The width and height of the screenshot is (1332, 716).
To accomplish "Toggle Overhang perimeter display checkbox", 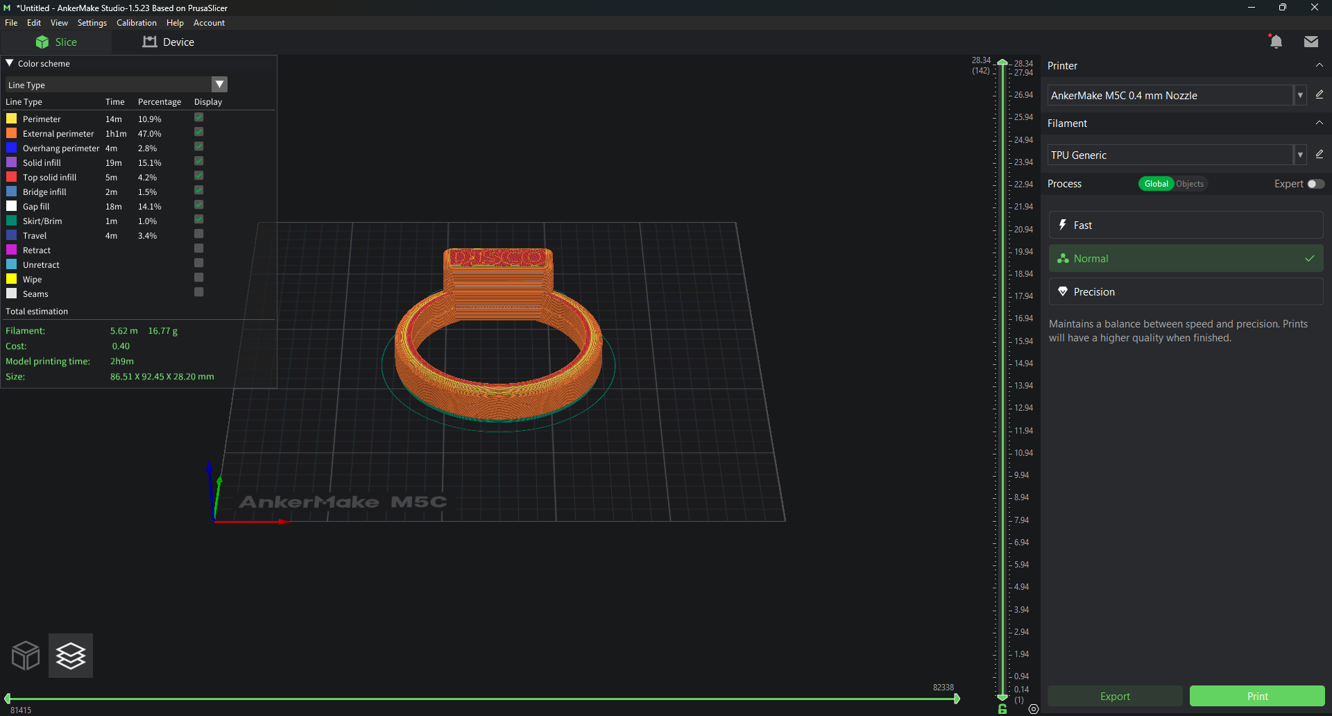I will pos(199,146).
